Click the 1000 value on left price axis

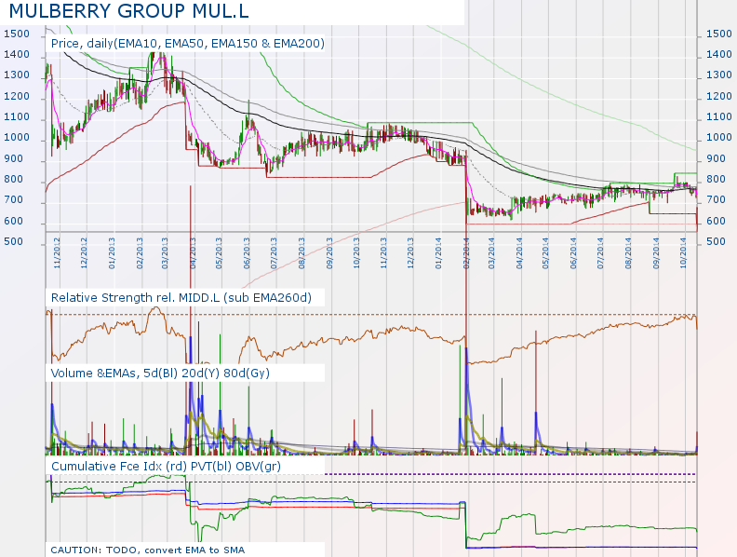pyautogui.click(x=17, y=138)
